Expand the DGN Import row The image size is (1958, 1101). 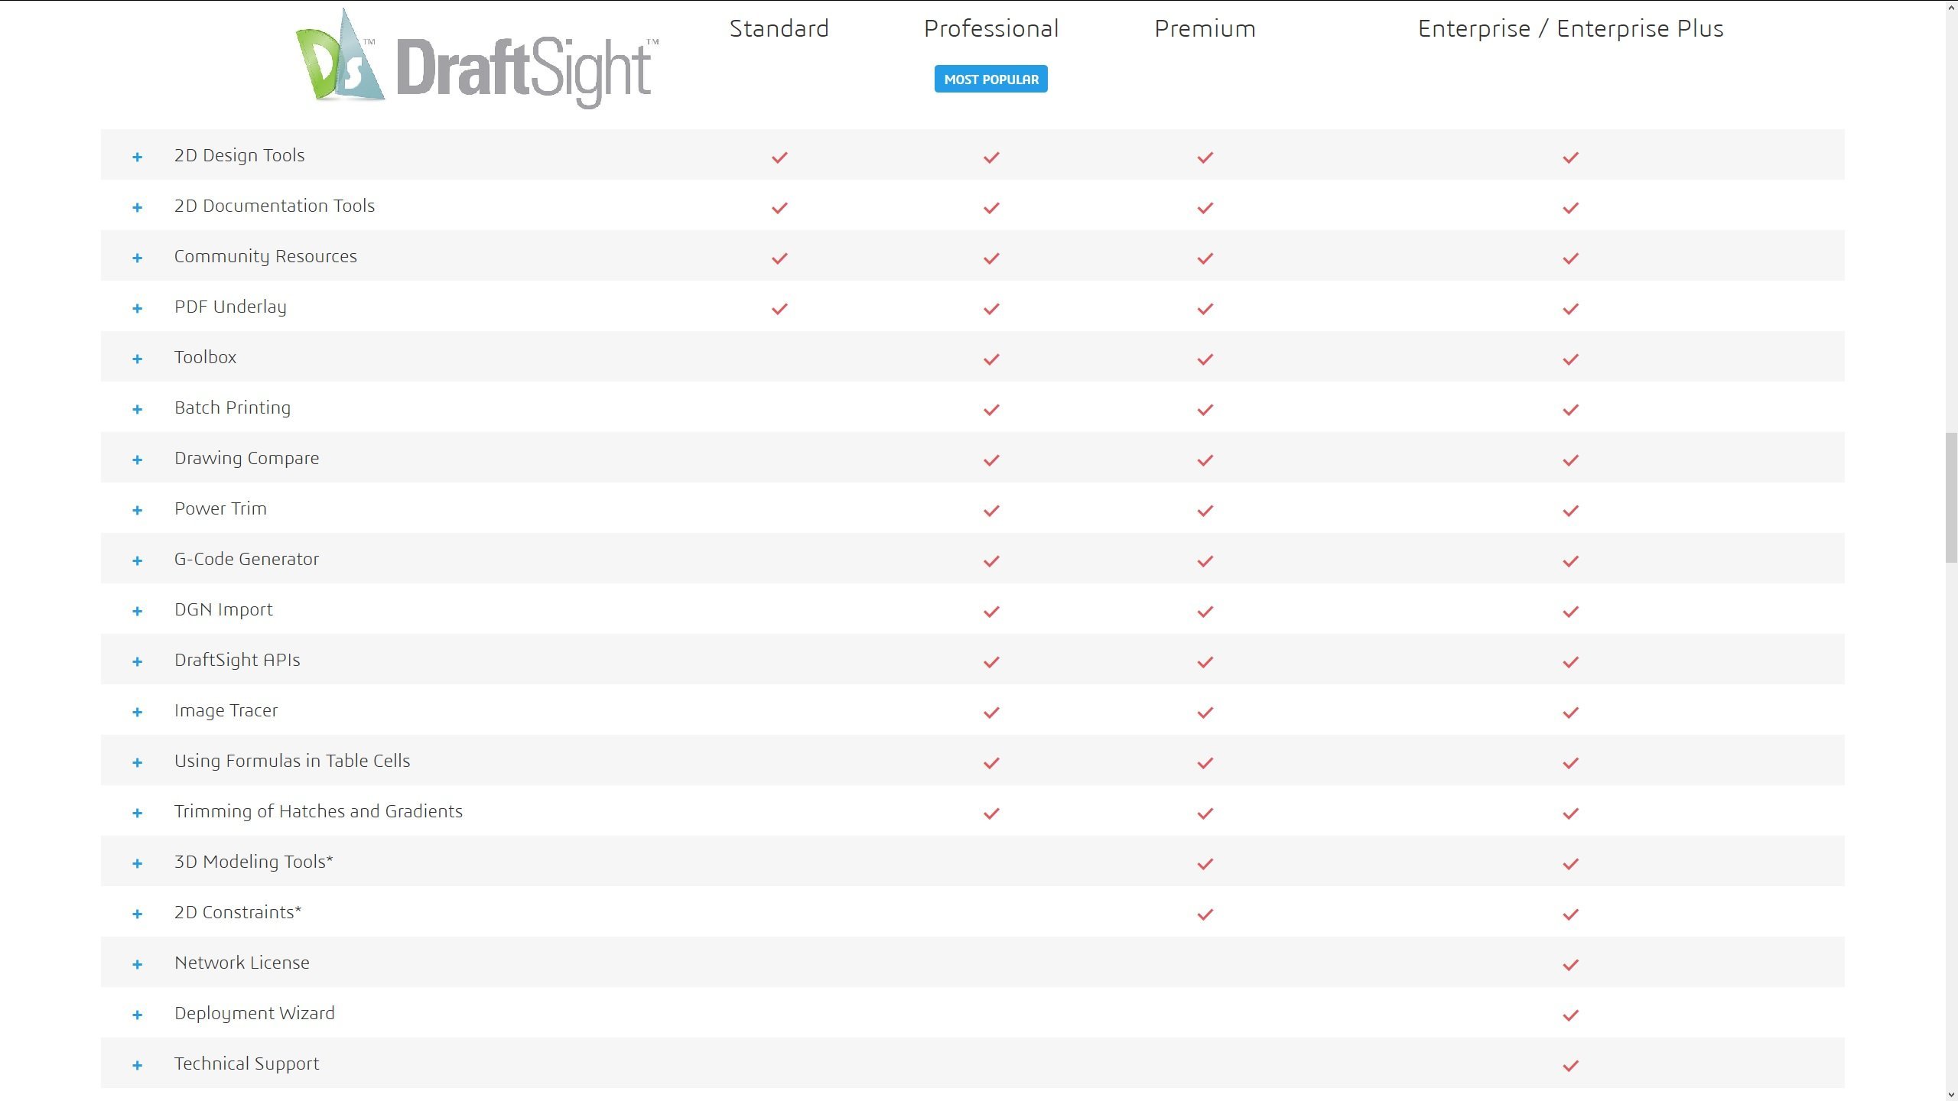pos(137,612)
